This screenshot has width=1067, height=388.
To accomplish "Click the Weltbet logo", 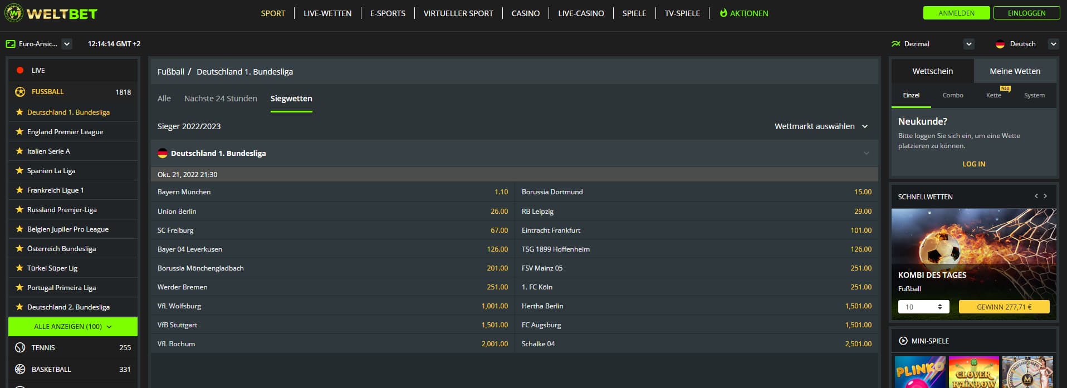I will (51, 13).
